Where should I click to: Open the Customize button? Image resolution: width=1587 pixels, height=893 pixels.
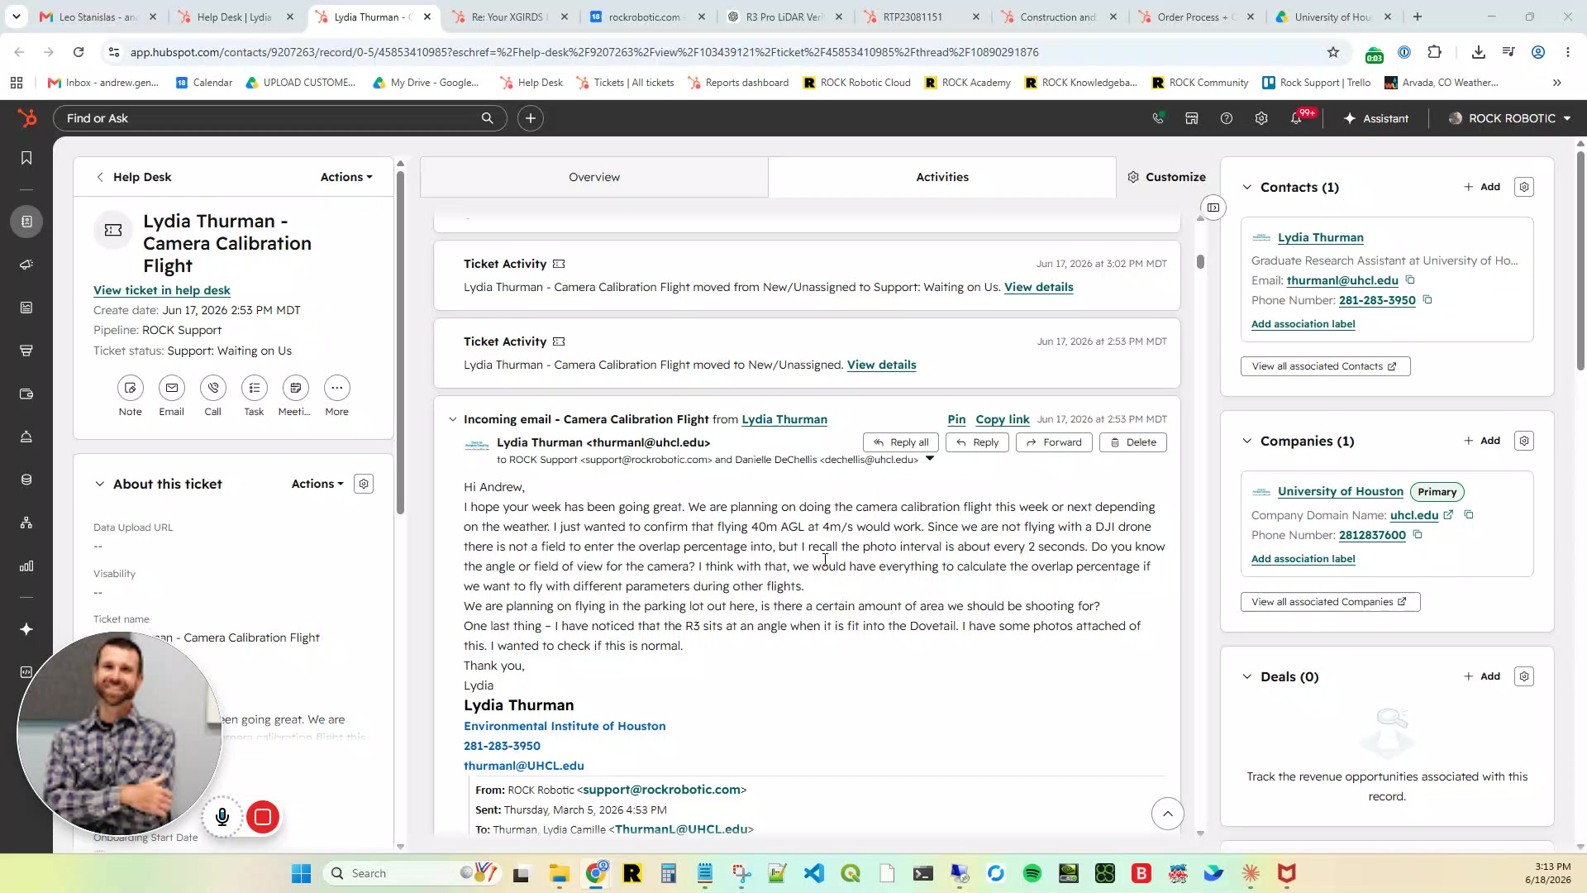click(1167, 177)
